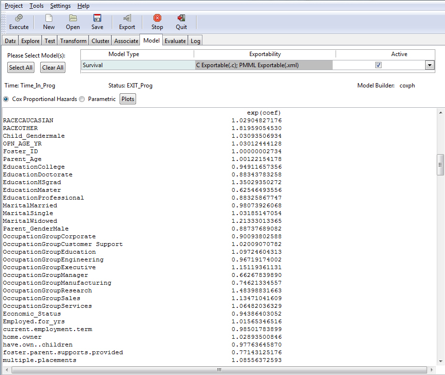Switch to the Test tab

[x=50, y=41]
